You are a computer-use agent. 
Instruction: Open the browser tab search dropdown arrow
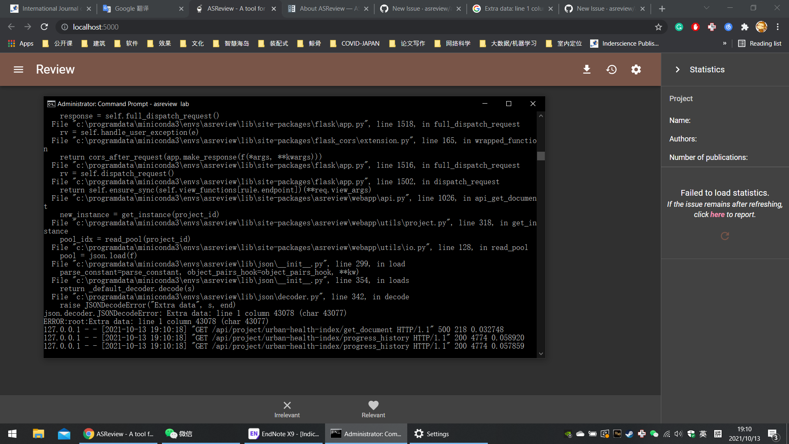click(x=706, y=8)
